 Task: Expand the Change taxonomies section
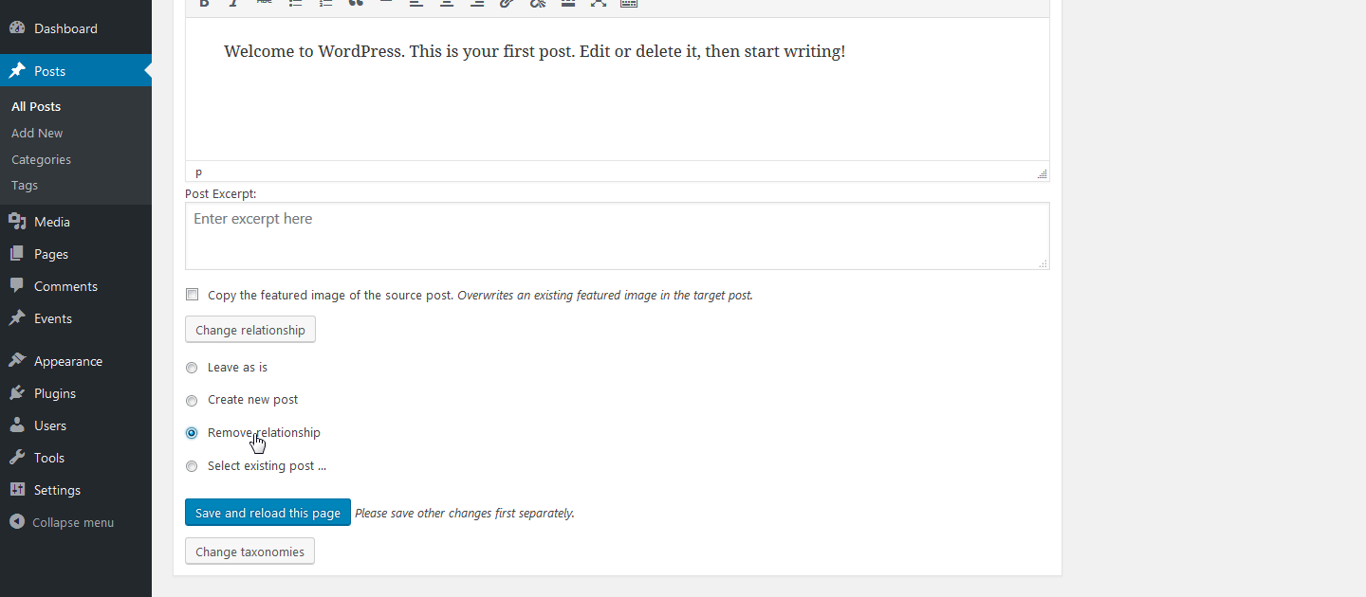[x=249, y=552]
